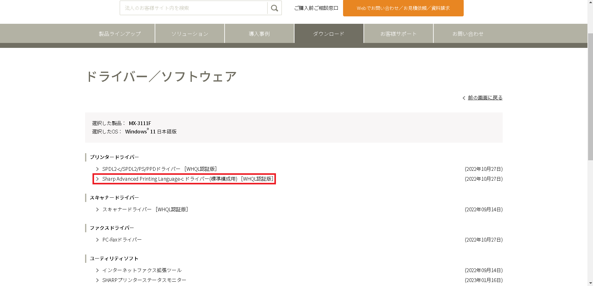Click ドライバー／ソフトウェア page title

tap(161, 77)
